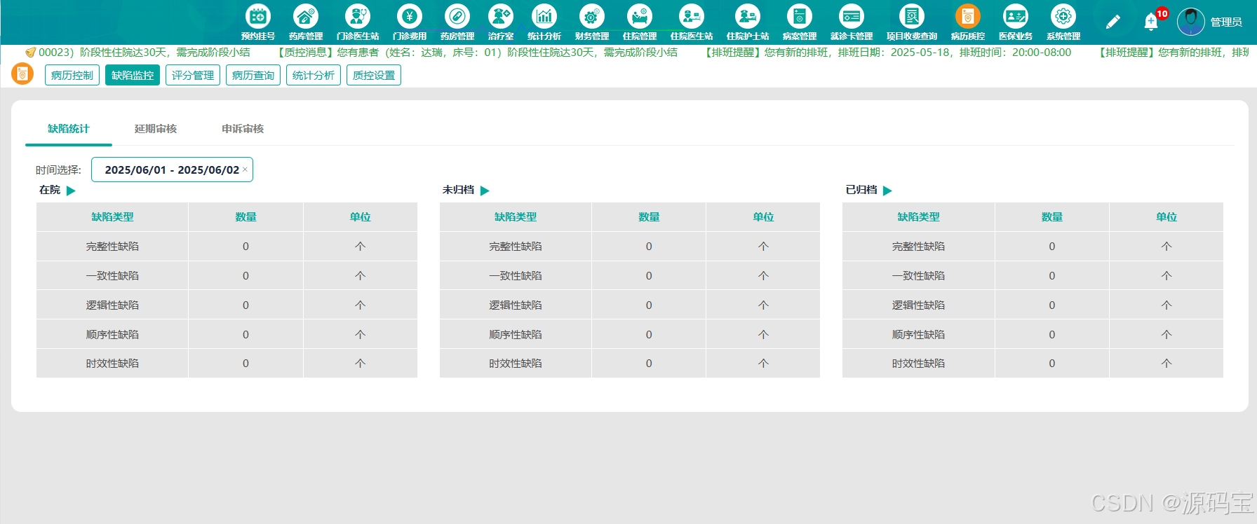Screen dimensions: 1257x524
Task: Open the 质控设置 submenu
Action: click(x=374, y=75)
